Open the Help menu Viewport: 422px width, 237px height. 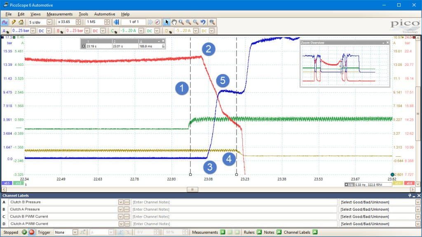tap(125, 14)
